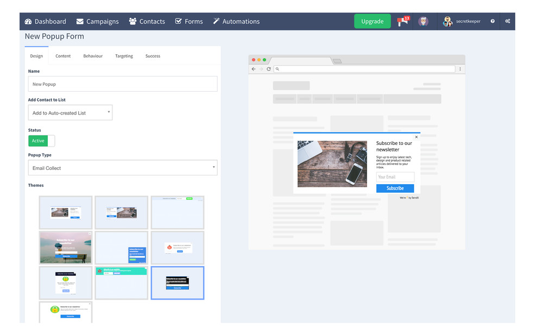Click the forward arrow in preview browser
Viewport: 543px width, 335px height.
(x=261, y=69)
